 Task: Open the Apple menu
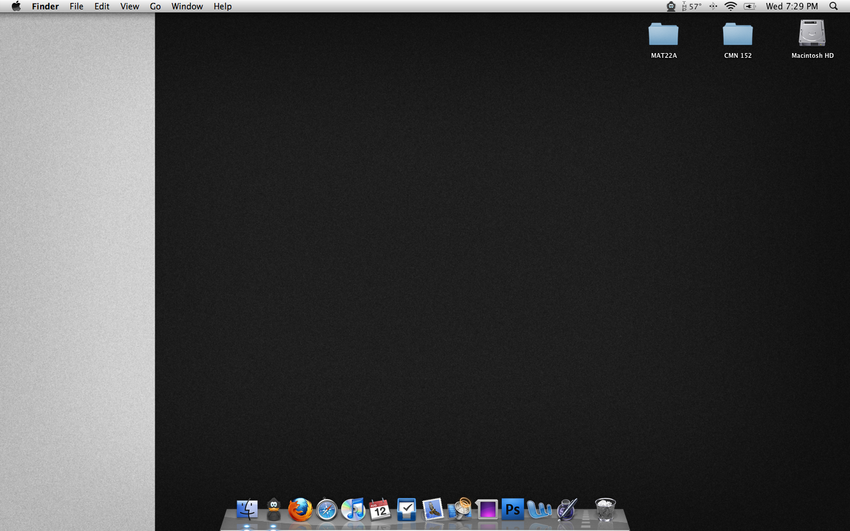click(x=16, y=6)
